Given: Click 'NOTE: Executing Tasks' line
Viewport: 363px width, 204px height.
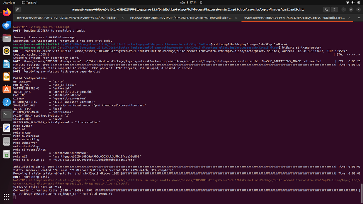Looking at the screenshot, I should tap(31, 177).
